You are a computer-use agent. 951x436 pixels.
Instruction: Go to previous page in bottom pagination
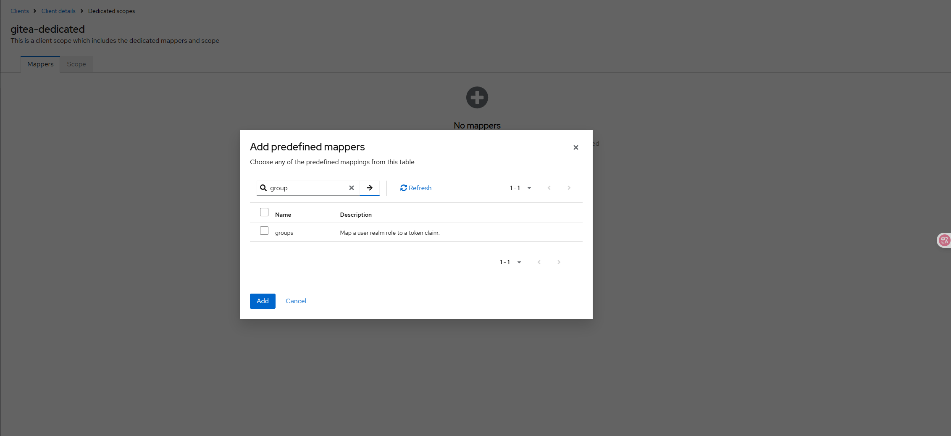coord(539,262)
